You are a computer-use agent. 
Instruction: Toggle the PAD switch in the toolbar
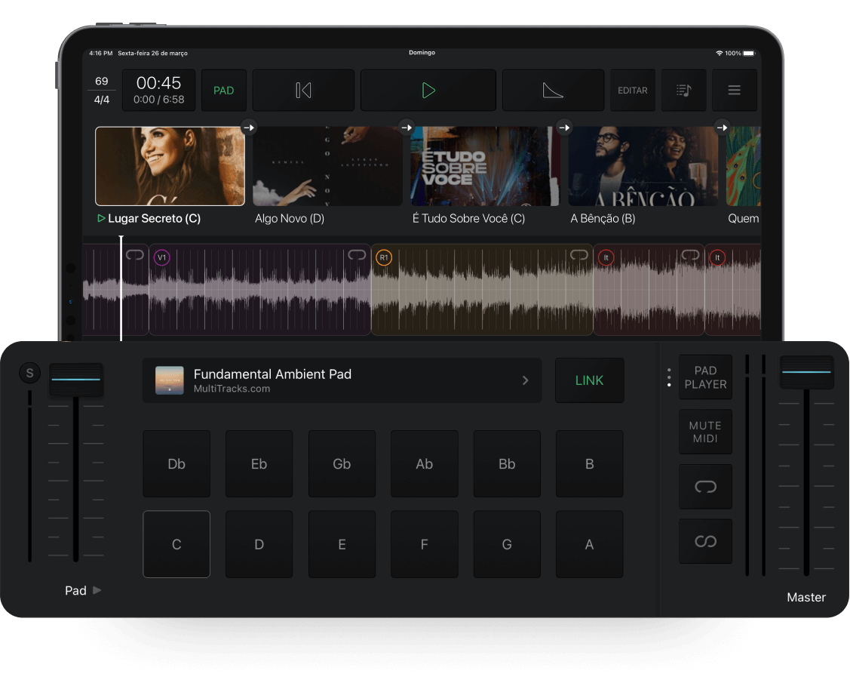[223, 90]
